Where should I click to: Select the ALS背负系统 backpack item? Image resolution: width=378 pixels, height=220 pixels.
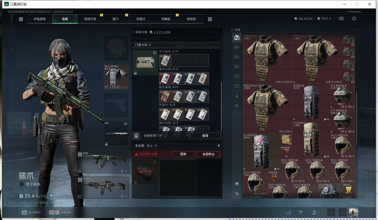click(x=261, y=152)
